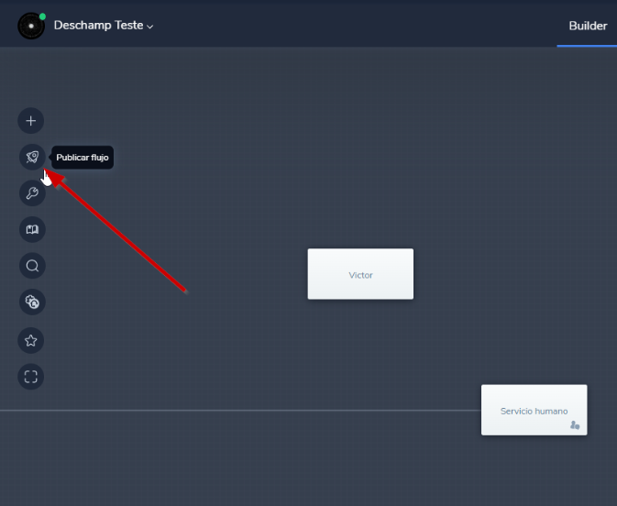Select the Victor block
Image resolution: width=617 pixels, height=506 pixels.
click(360, 274)
